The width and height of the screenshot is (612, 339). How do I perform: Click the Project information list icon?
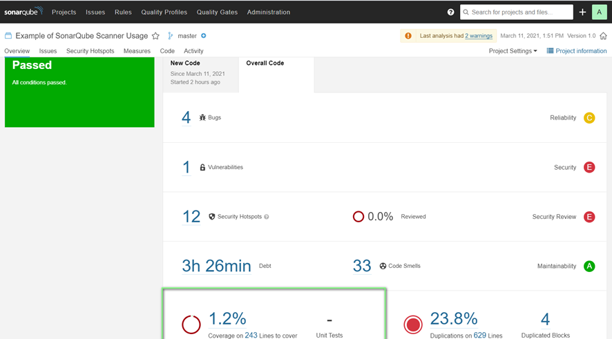550,50
